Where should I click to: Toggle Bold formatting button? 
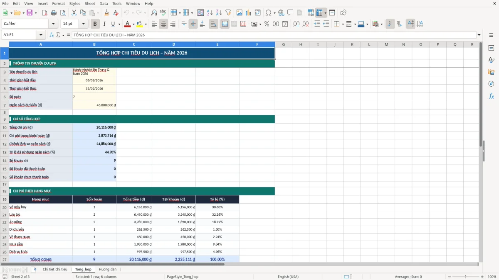coord(95,24)
